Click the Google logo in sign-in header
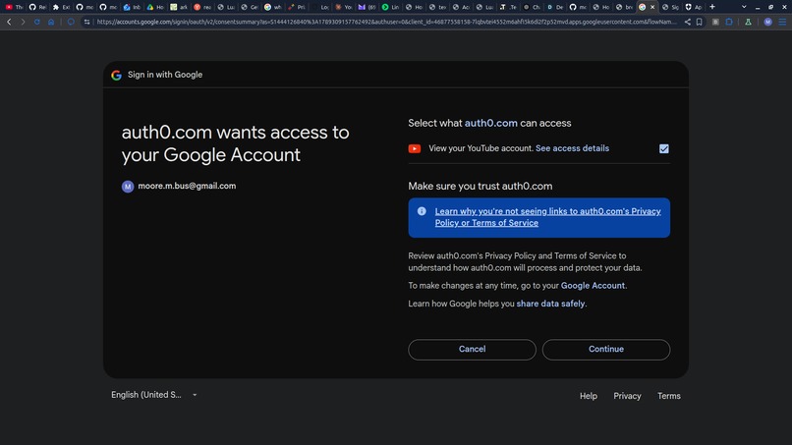The height and width of the screenshot is (445, 792). tap(117, 75)
